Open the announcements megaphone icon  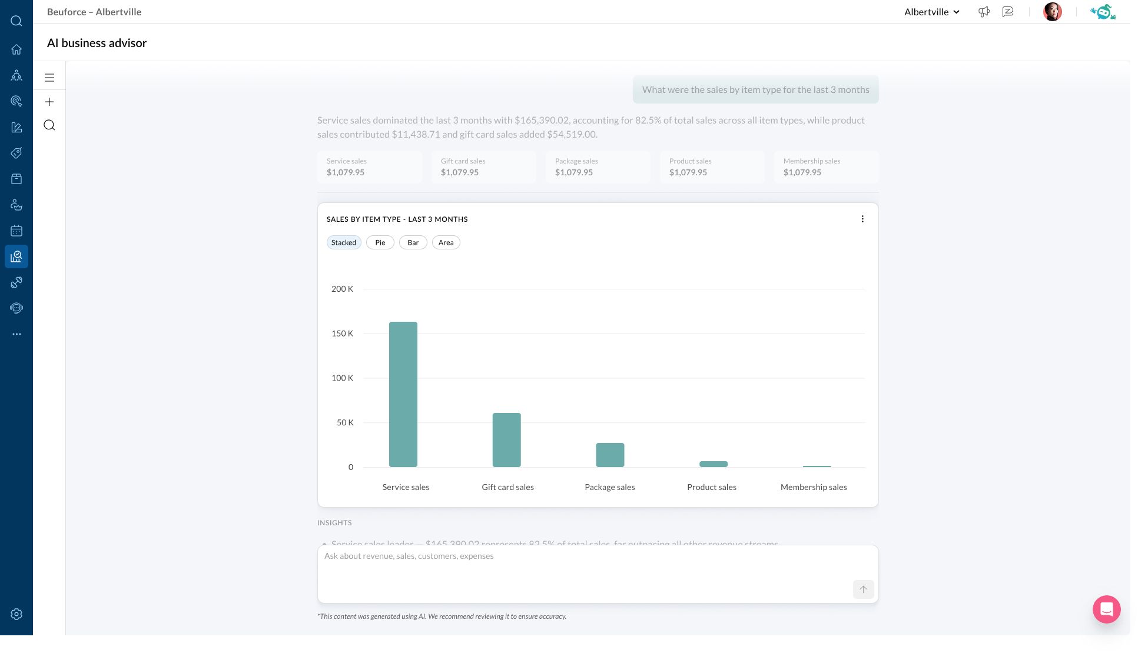point(984,12)
